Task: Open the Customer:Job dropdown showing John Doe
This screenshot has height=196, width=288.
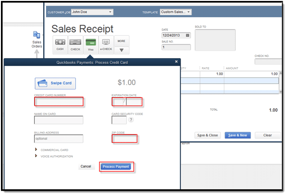Action: [92, 12]
